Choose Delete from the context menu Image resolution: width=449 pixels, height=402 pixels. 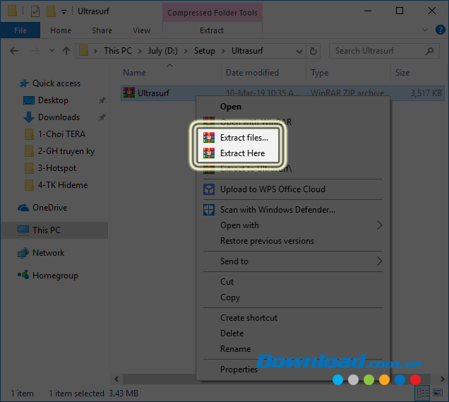click(293, 333)
